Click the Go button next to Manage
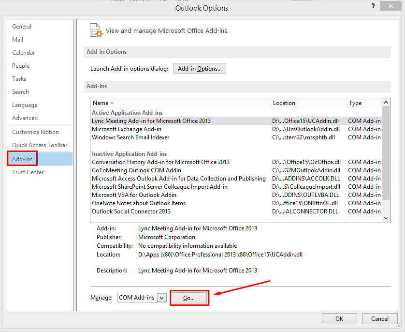The image size is (405, 332). (189, 298)
